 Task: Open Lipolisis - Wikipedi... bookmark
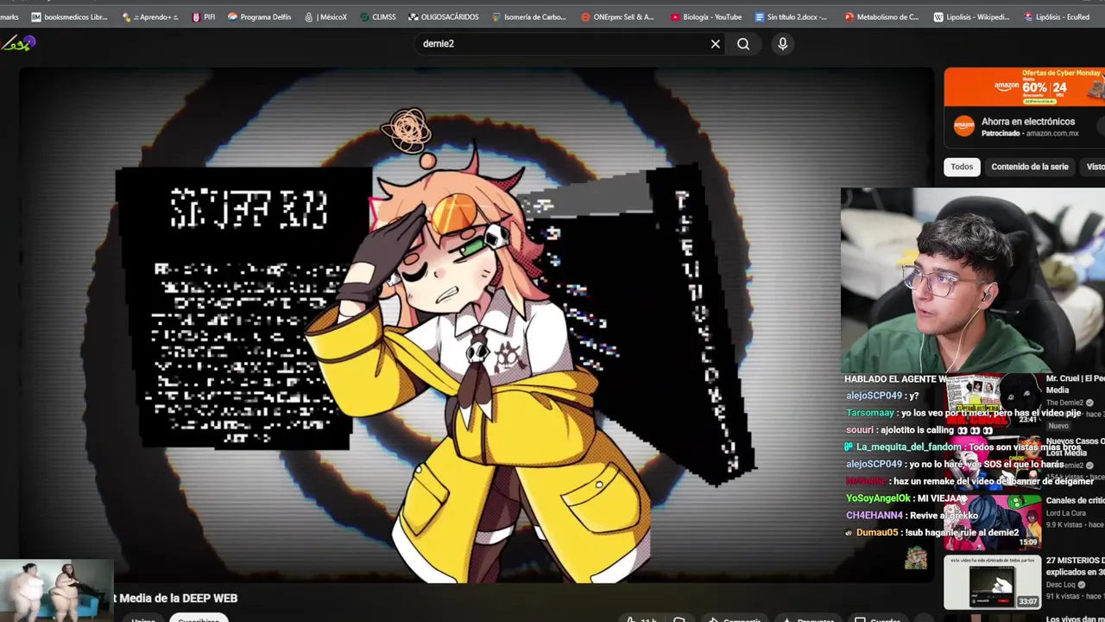pyautogui.click(x=971, y=16)
